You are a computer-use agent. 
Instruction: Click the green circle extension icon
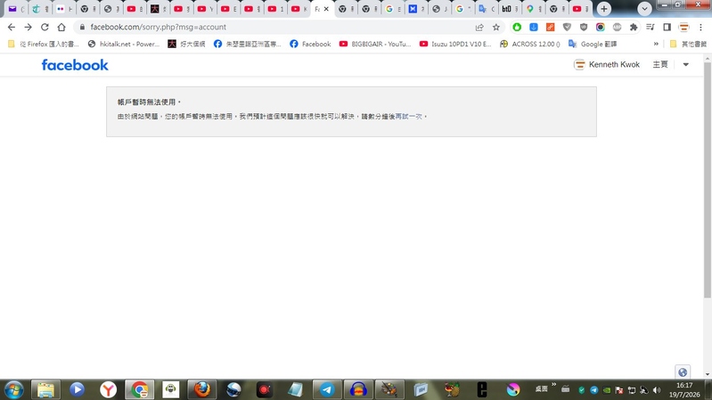click(517, 28)
